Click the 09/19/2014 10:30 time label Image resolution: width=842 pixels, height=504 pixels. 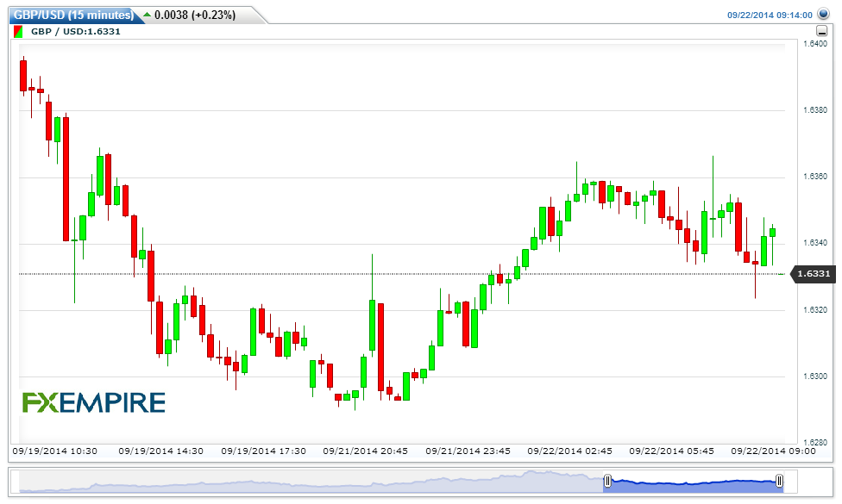[54, 451]
